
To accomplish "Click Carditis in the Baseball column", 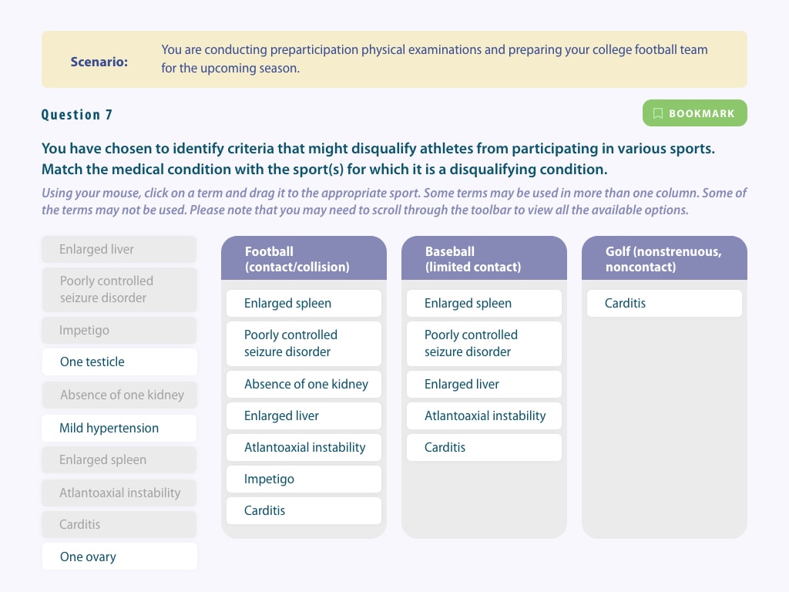I will point(484,447).
